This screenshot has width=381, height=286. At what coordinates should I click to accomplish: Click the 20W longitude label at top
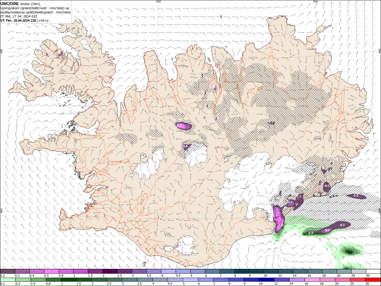[158, 1]
